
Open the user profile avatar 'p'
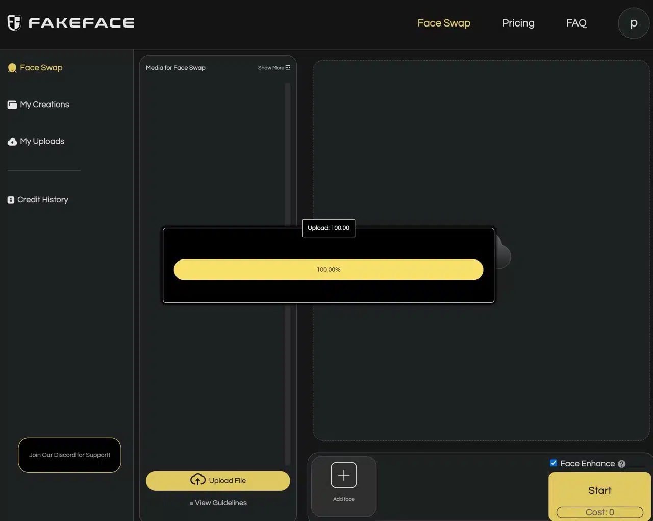[633, 23]
